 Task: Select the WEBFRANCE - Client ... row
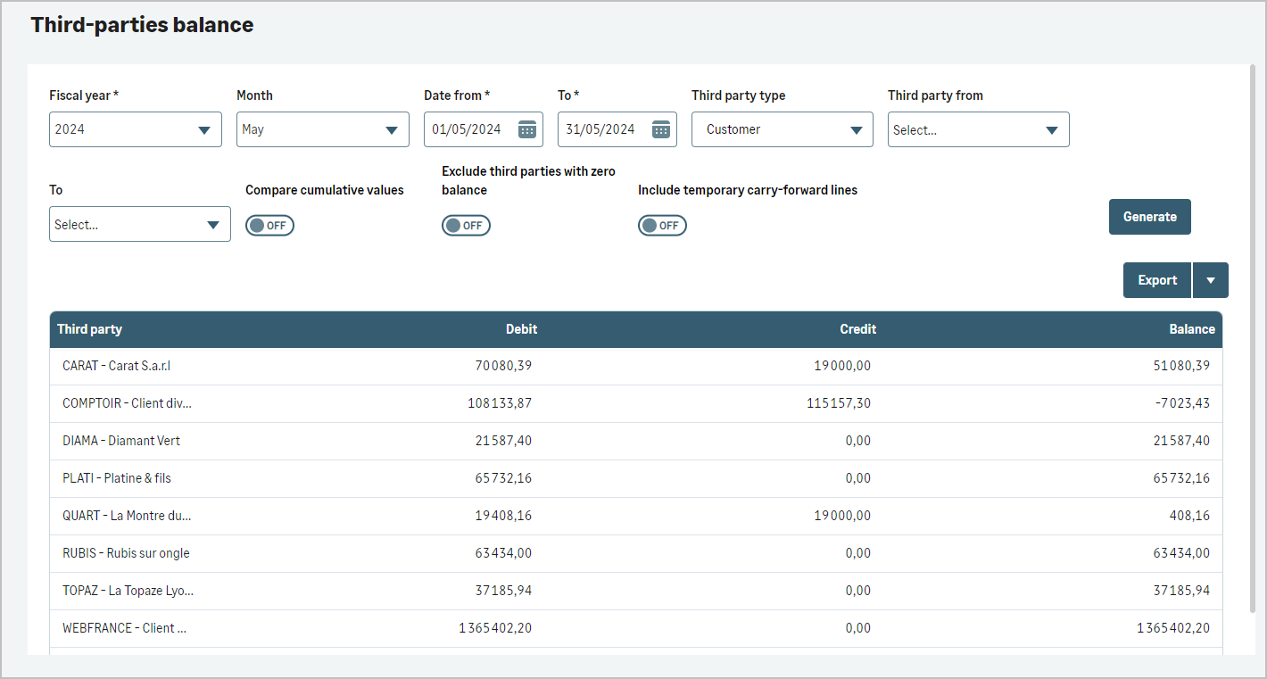pyautogui.click(x=636, y=628)
